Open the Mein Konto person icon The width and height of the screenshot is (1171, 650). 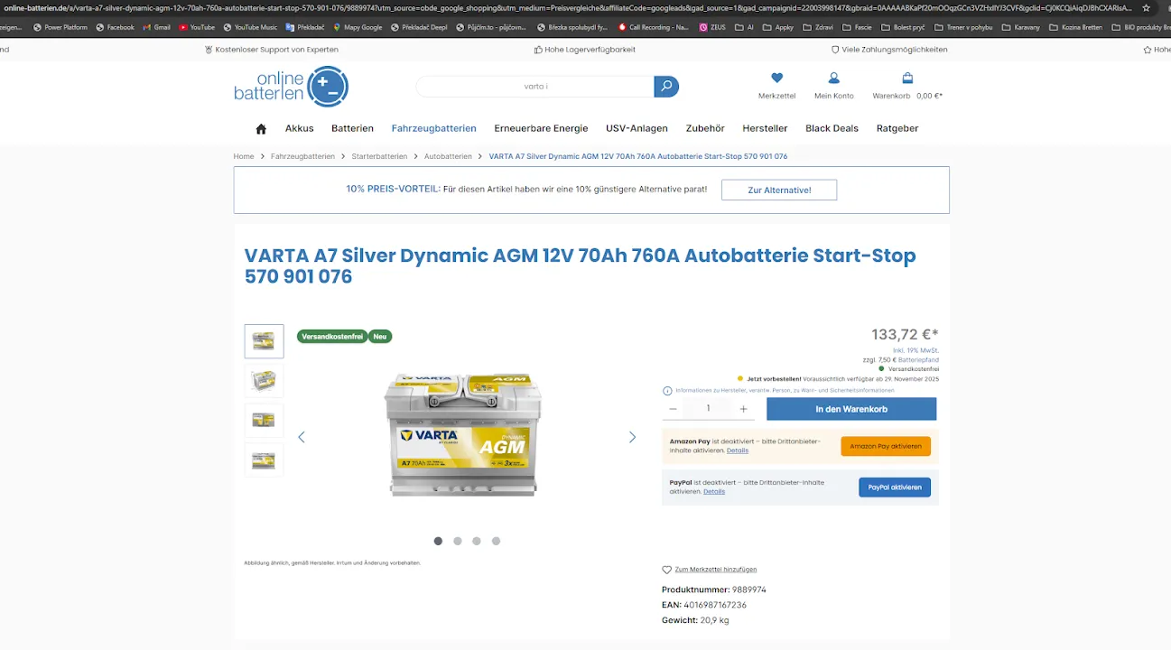[x=834, y=79]
